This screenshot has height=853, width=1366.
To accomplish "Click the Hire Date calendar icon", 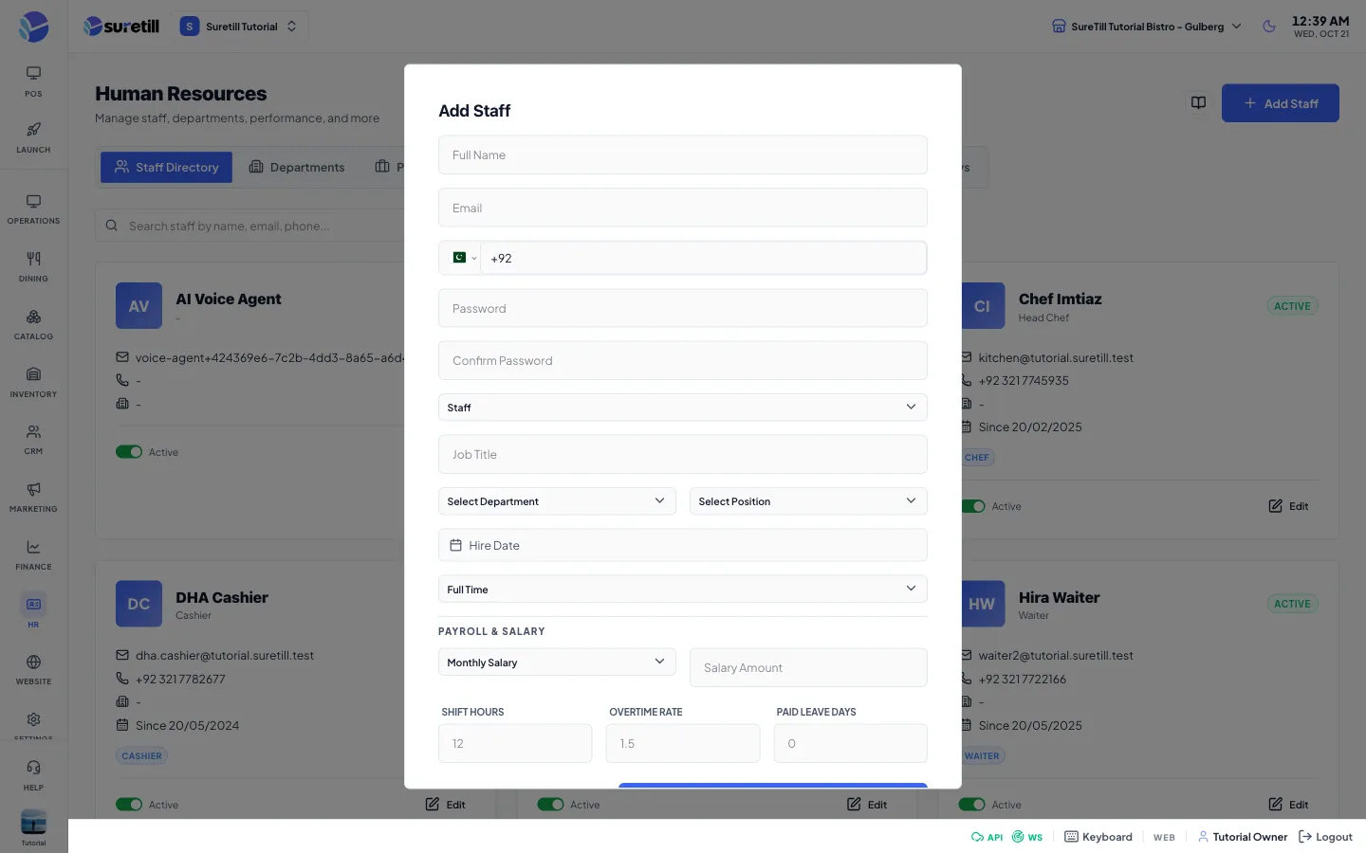I will 455,545.
